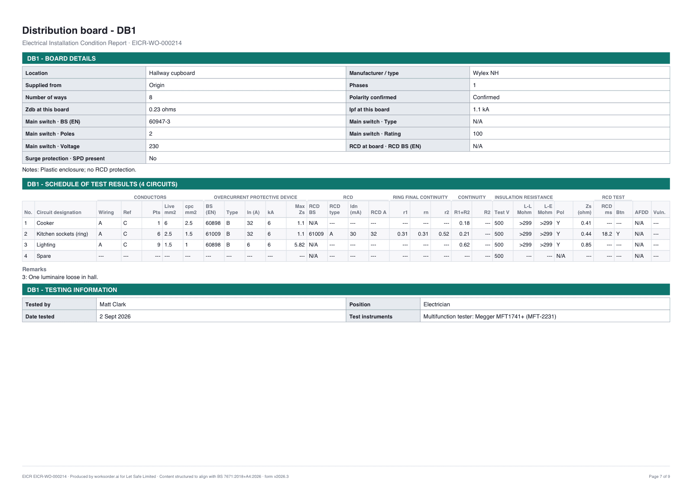
Task: Select the 'Matt Clark' tested by value
Action: point(113,304)
